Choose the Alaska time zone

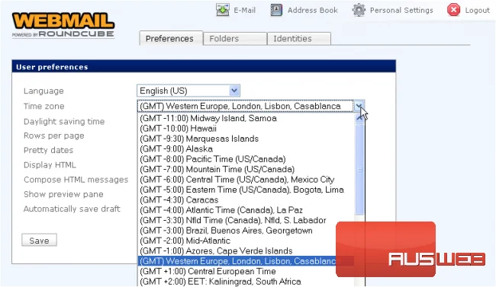pos(246,148)
